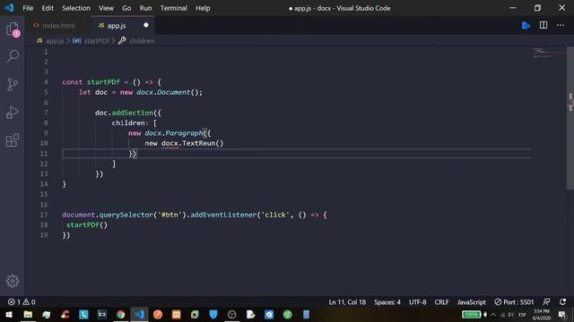
Task: Split the editor to the right
Action: point(544,25)
